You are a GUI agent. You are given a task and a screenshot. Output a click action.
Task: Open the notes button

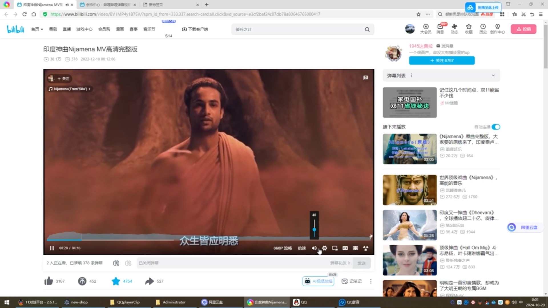[352, 281]
